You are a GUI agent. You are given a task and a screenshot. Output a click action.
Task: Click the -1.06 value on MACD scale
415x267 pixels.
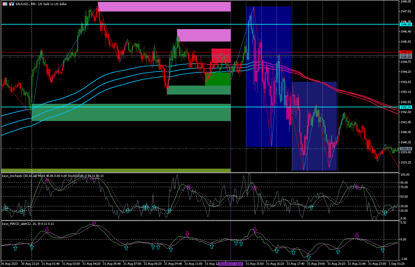[403, 259]
